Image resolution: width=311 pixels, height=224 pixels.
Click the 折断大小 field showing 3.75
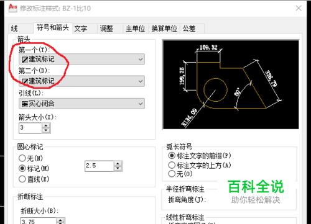(x=39, y=221)
